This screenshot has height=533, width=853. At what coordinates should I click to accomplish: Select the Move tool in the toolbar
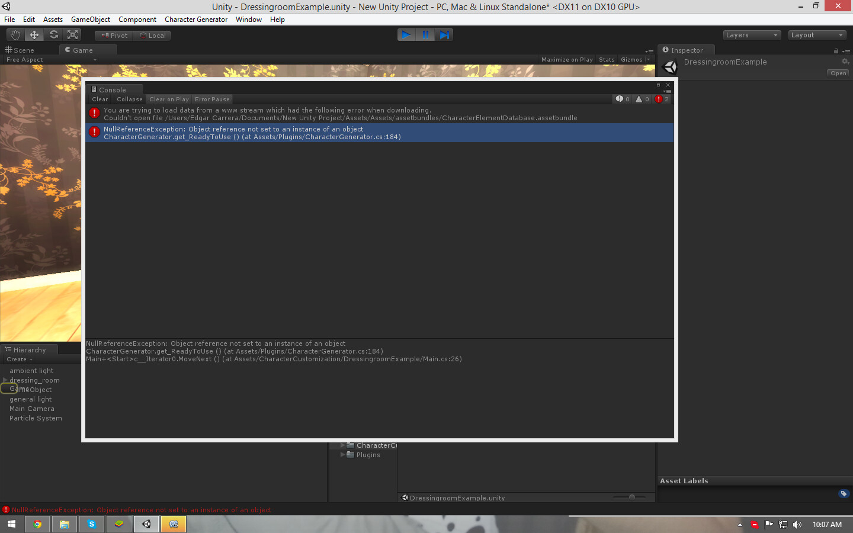[34, 35]
